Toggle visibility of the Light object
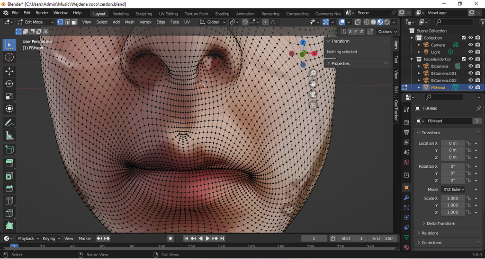 coord(471,52)
